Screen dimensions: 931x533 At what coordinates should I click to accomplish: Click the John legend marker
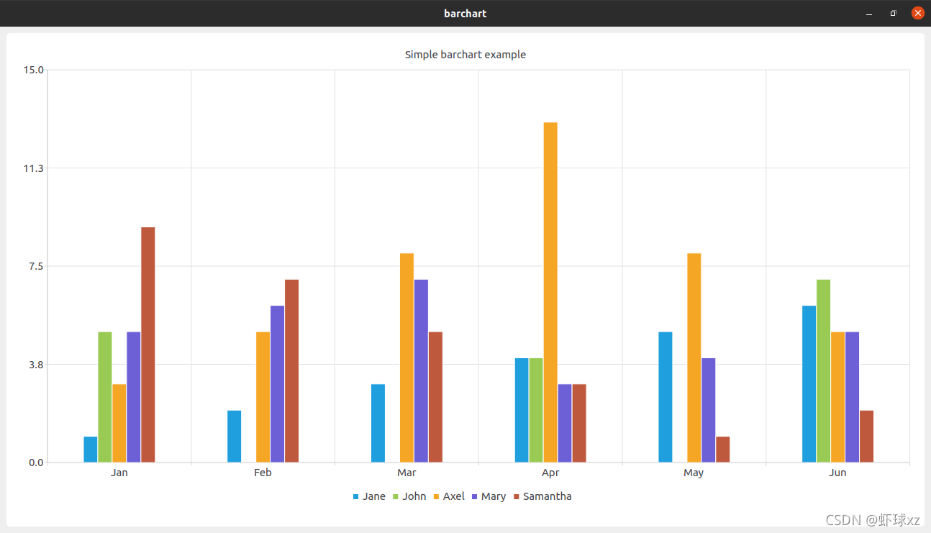coord(396,497)
